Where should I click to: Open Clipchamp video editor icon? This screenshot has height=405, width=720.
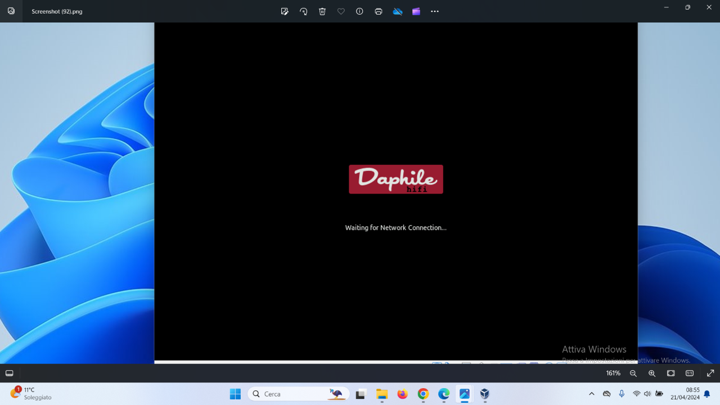tap(416, 11)
